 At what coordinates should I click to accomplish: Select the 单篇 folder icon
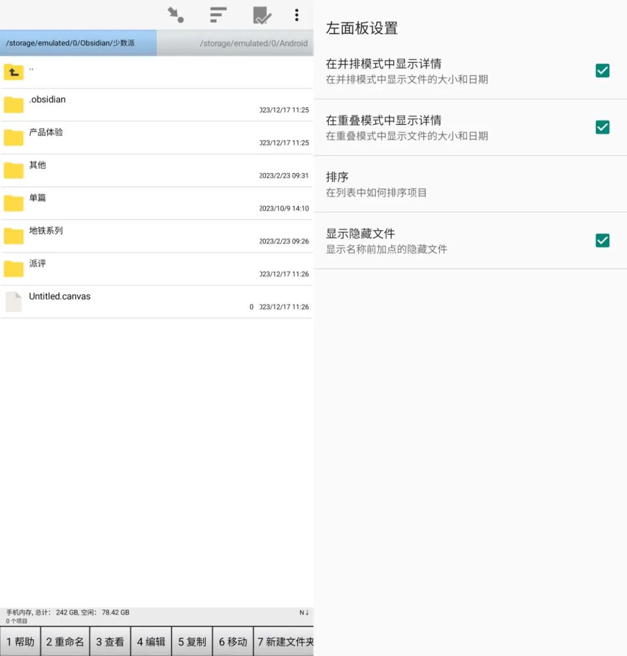point(14,203)
